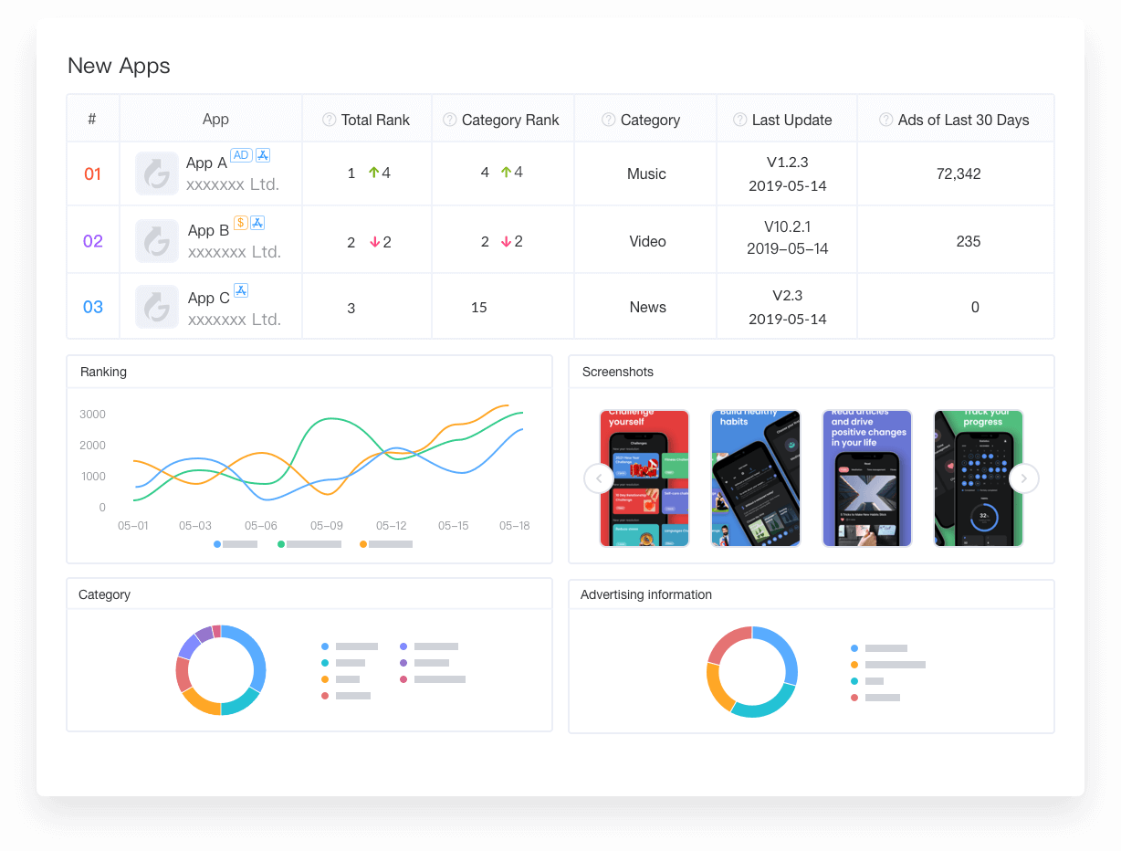
Task: Click the "01" rank number for App A
Action: pyautogui.click(x=92, y=173)
